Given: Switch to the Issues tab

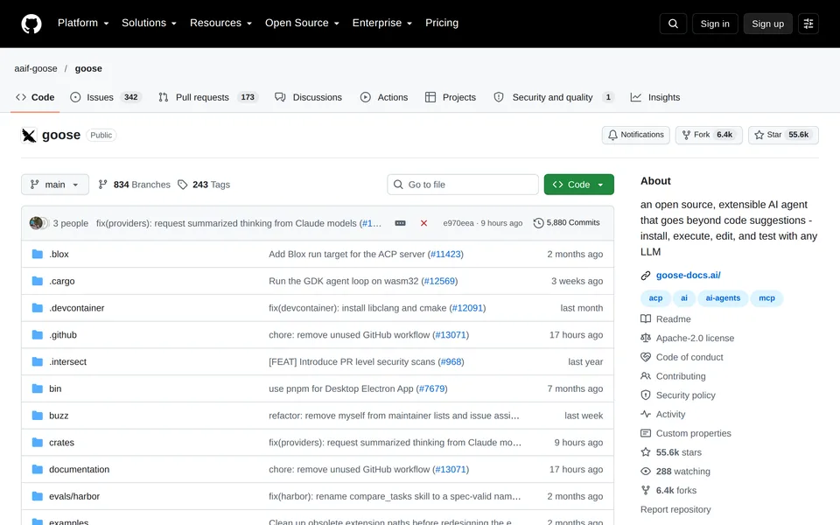Looking at the screenshot, I should (x=105, y=97).
